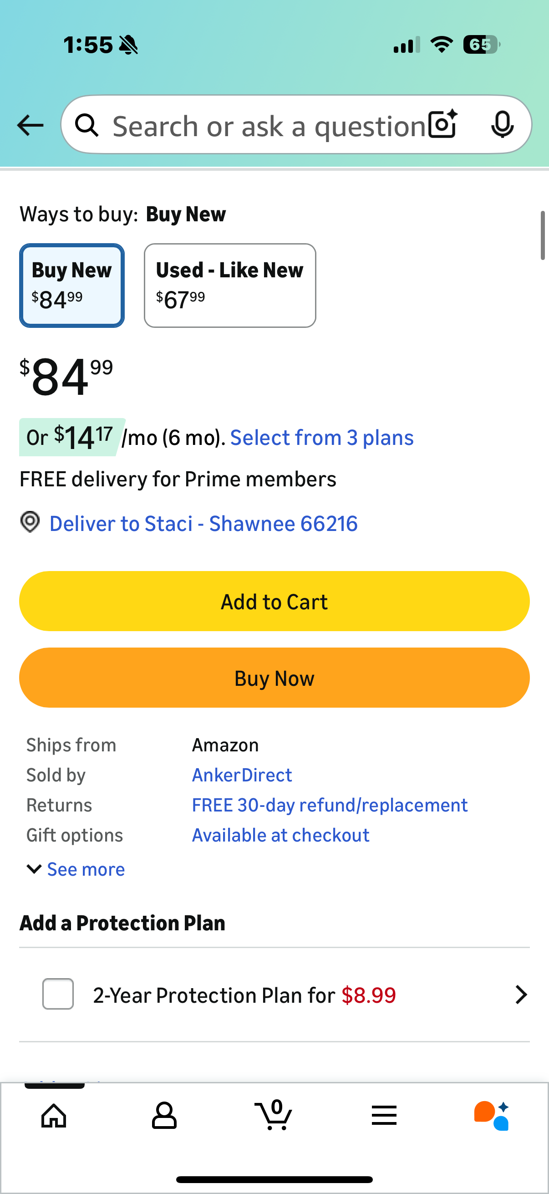Viewport: 549px width, 1194px height.
Task: Open the Home tab icon
Action: (54, 1115)
